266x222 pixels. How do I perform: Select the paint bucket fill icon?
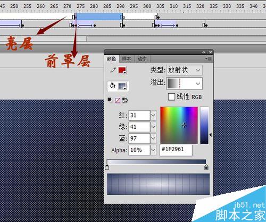click(x=112, y=86)
